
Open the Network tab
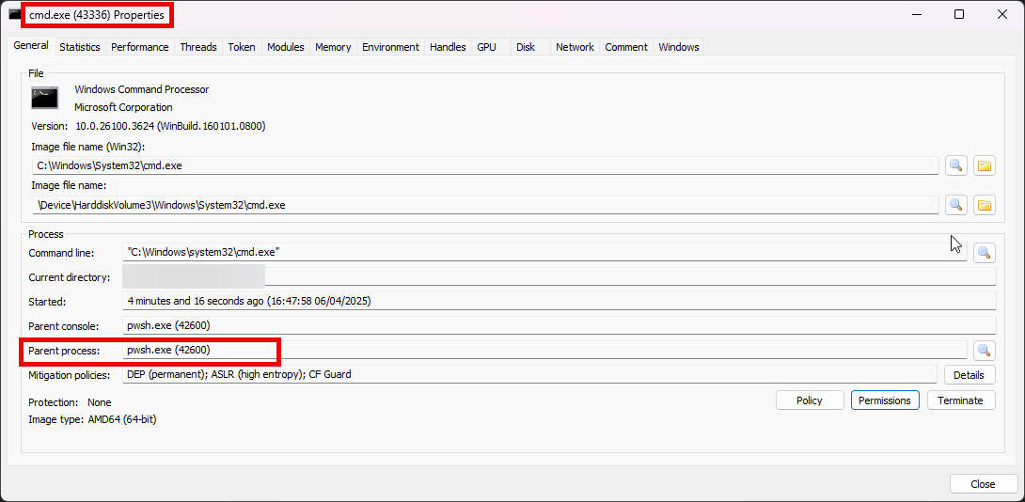[x=575, y=47]
